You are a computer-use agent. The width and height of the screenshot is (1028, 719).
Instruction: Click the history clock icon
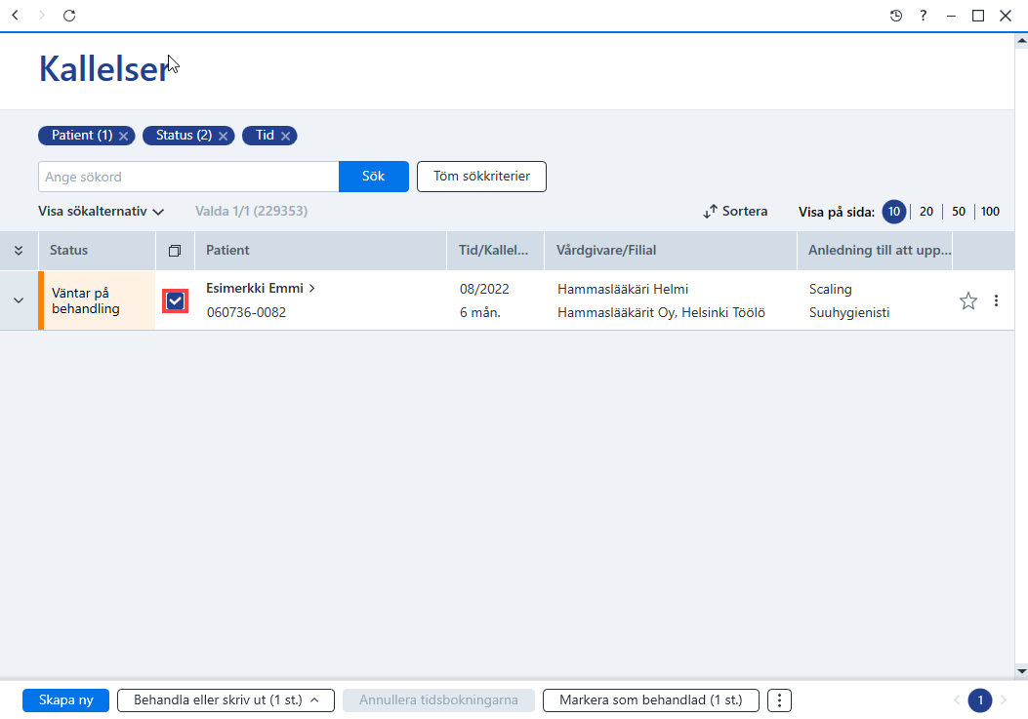pos(895,16)
